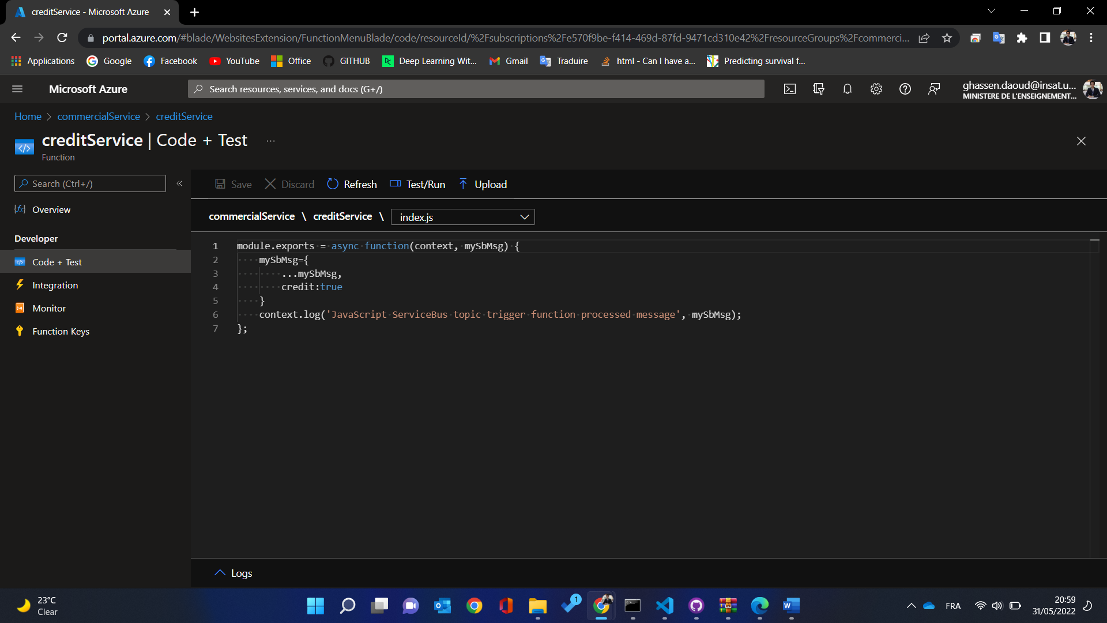Click share this page icon in address bar
Viewport: 1107px width, 623px height.
[x=924, y=38]
